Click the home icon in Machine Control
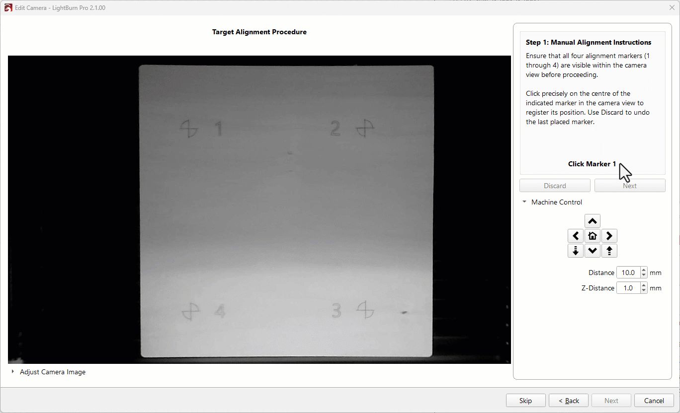The image size is (680, 413). click(x=592, y=236)
